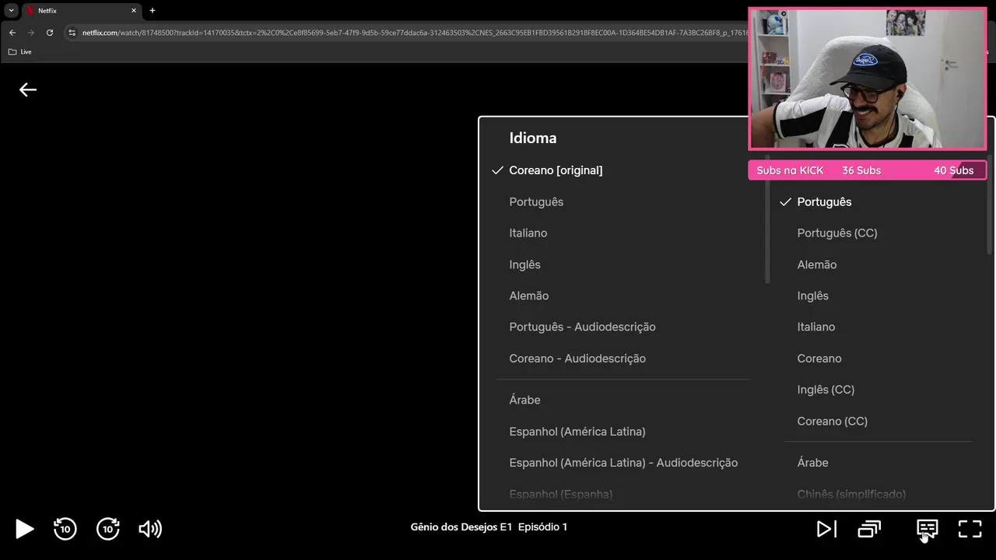
Task: Choose Inglês subtitles
Action: click(812, 296)
